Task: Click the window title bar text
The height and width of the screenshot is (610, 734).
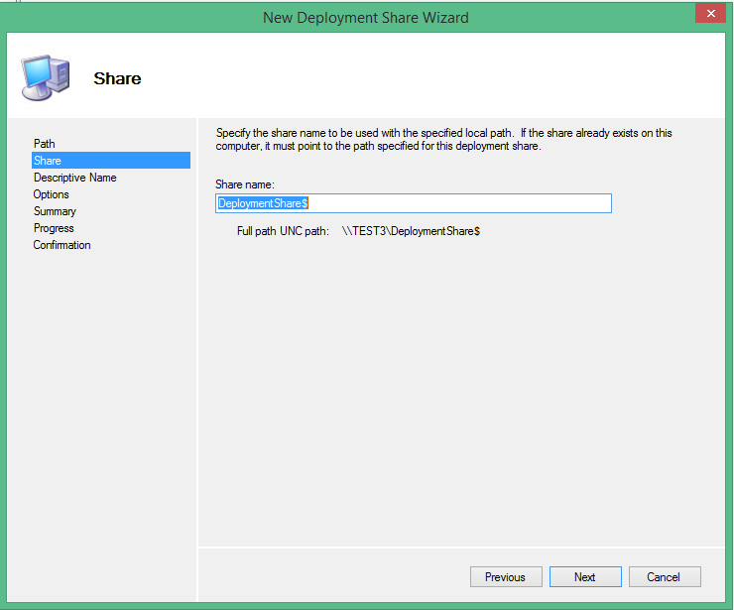Action: (365, 17)
